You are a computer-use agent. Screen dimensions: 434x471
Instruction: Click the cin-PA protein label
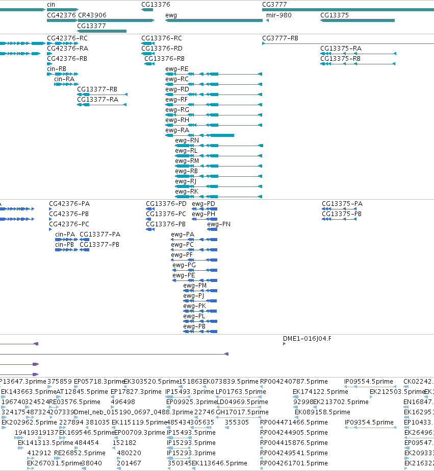coord(65,234)
